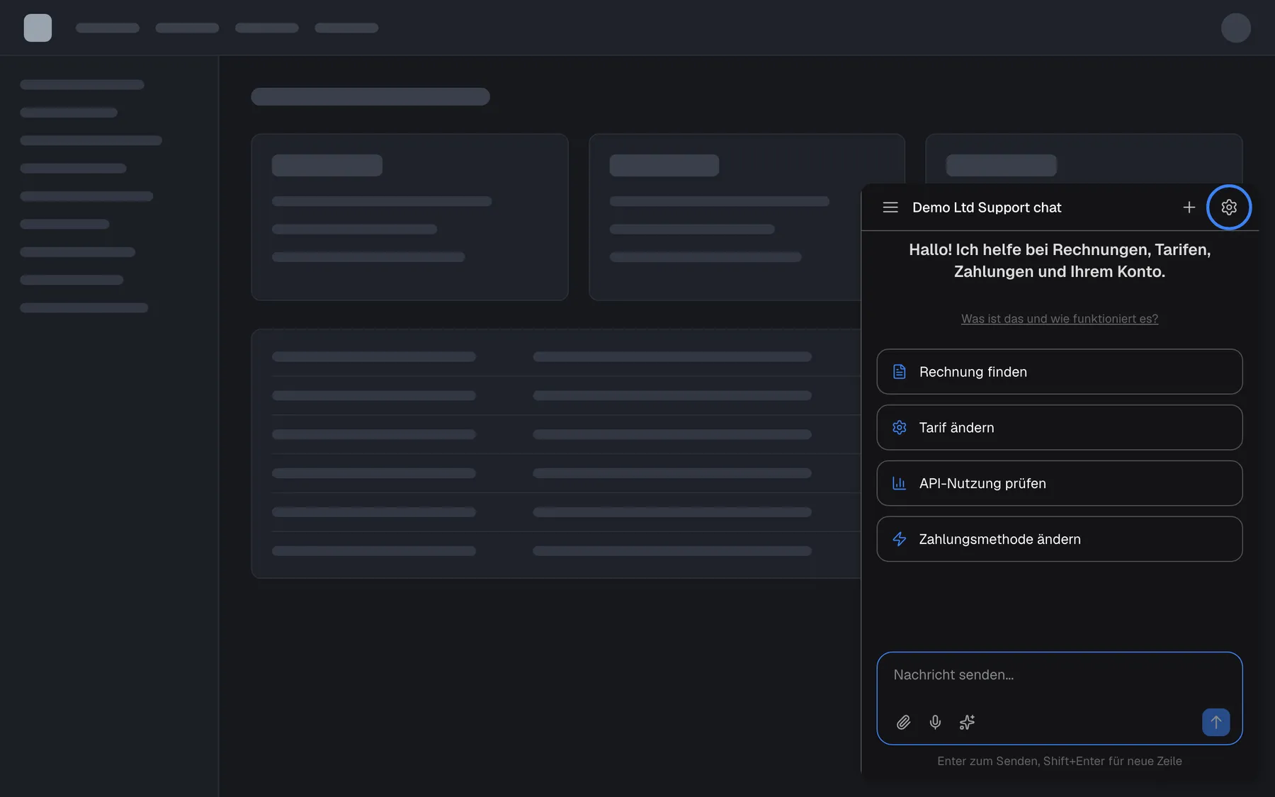The width and height of the screenshot is (1275, 797).
Task: Click the sparkle AI assist icon
Action: (x=967, y=722)
